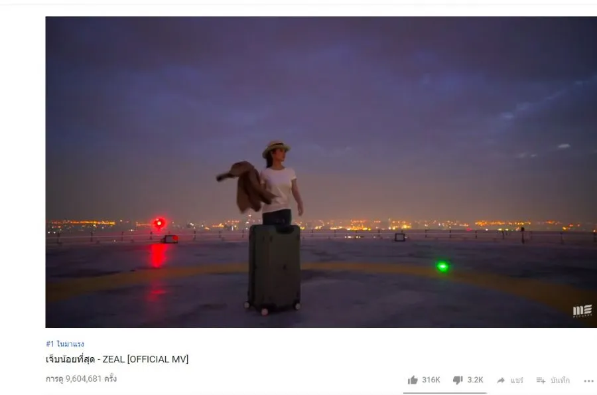This screenshot has height=395, width=597.
Task: Click the ME Records watermark in video
Action: coord(582,311)
